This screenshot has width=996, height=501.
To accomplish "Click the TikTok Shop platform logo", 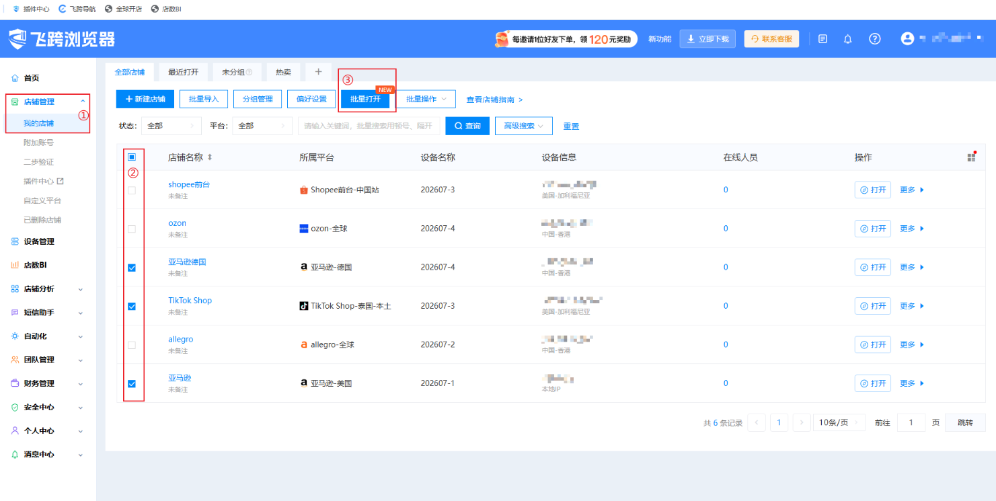I will 304,306.
